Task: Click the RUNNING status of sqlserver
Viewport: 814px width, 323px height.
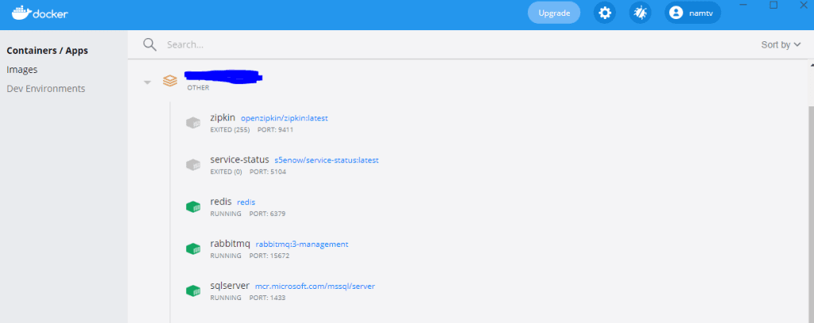Action: [x=225, y=298]
